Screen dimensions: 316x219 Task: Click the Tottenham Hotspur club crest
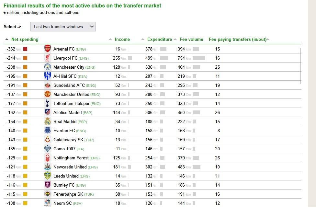[x=48, y=103]
